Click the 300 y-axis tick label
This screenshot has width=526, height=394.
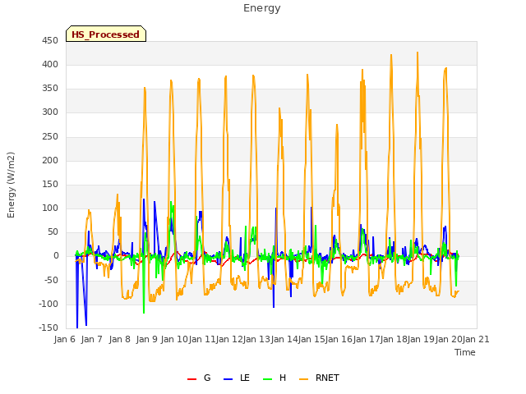click(x=50, y=112)
